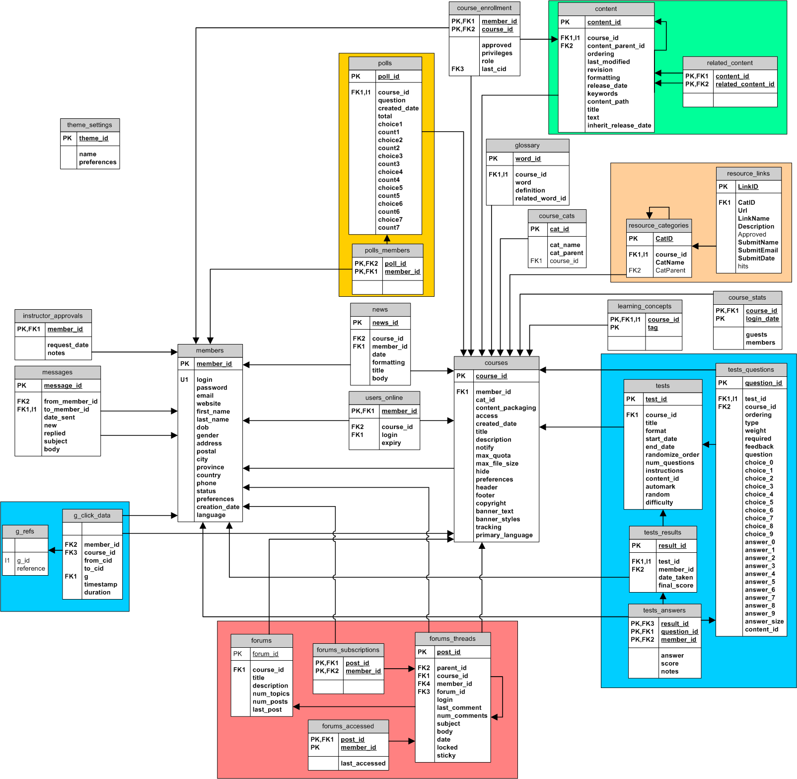Click poll_id primary key in polls table
Viewport: 797px width, 779px height.
[x=389, y=77]
